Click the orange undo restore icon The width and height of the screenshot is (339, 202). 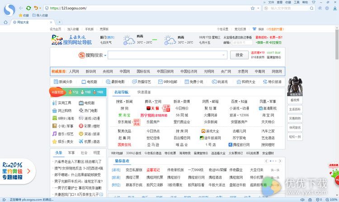pyautogui.click(x=36, y=8)
